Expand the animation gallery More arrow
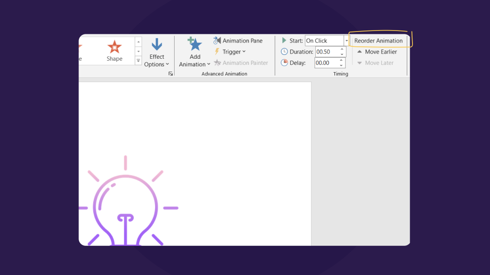The width and height of the screenshot is (490, 275). [x=138, y=60]
